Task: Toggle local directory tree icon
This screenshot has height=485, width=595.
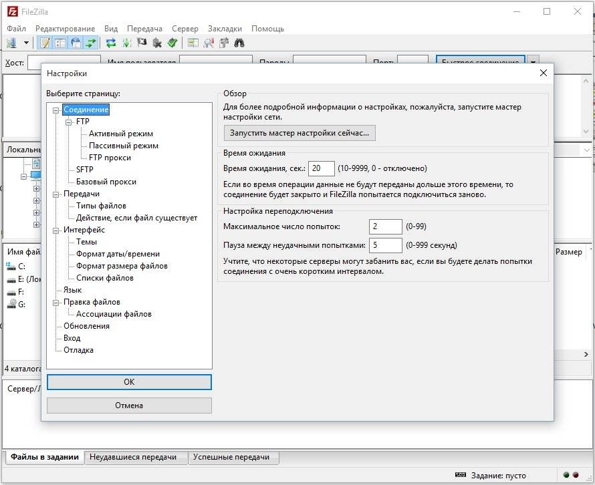Action: coord(60,43)
